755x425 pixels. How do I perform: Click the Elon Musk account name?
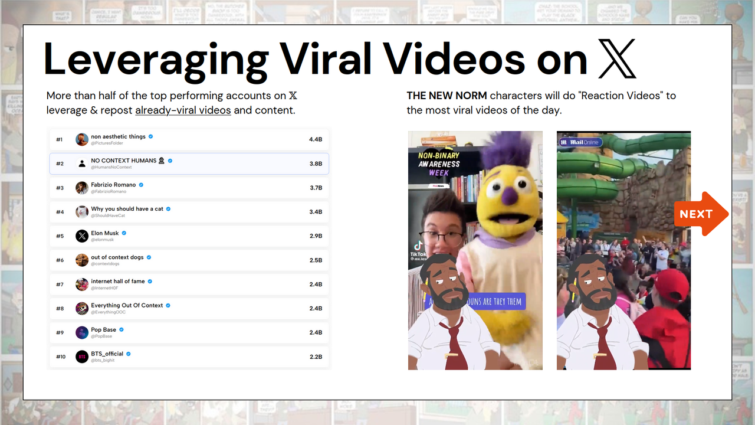tap(105, 233)
